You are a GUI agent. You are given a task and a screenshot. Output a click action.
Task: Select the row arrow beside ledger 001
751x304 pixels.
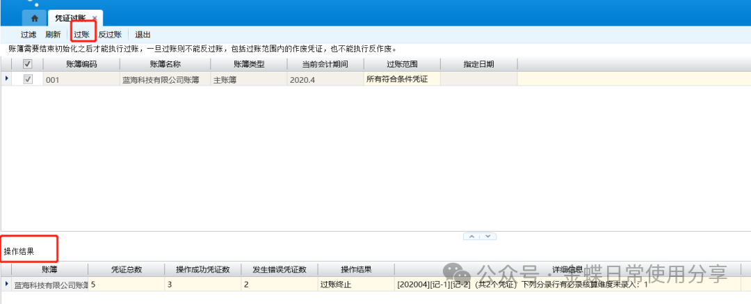pos(7,79)
